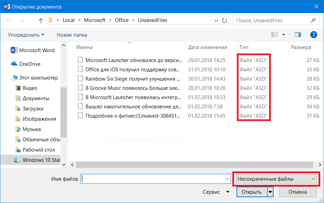This screenshot has height=203, width=324.
Task: Select Microsoft Word in navigation pane
Action: tap(33, 50)
